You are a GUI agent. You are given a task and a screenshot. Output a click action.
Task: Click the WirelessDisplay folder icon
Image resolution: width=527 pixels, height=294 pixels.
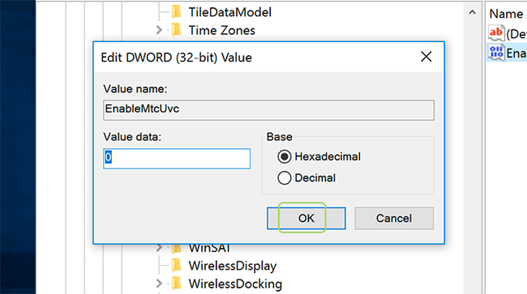tap(177, 266)
